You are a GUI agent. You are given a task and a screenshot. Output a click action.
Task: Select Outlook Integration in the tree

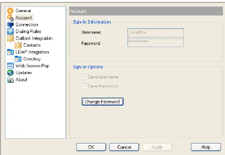coord(34,38)
